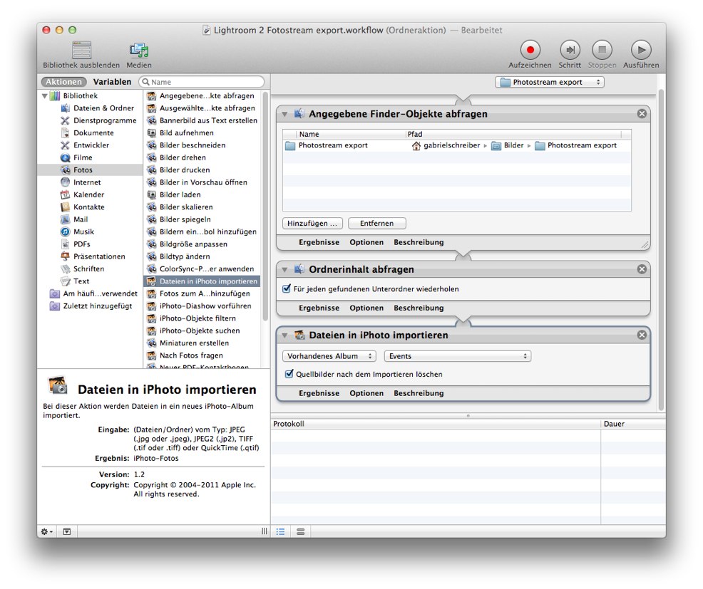The width and height of the screenshot is (703, 589).
Task: Open the Medien browser icon
Action: tap(139, 50)
